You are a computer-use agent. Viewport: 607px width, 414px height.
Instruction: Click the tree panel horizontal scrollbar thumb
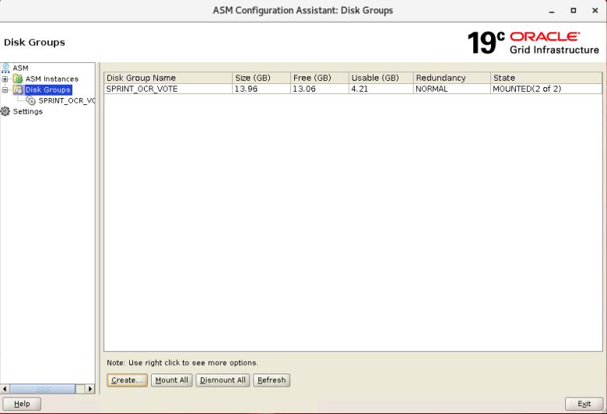43,388
